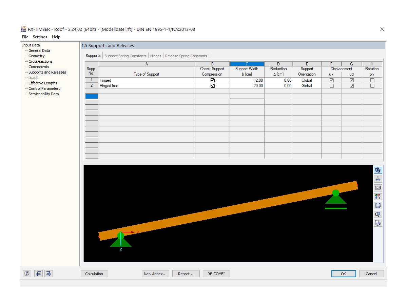
Task: Select Effective Lengths in the tree
Action: pos(43,83)
